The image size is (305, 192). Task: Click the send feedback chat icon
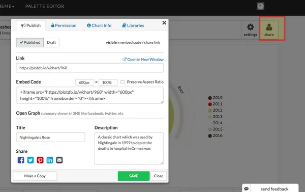coord(247,188)
